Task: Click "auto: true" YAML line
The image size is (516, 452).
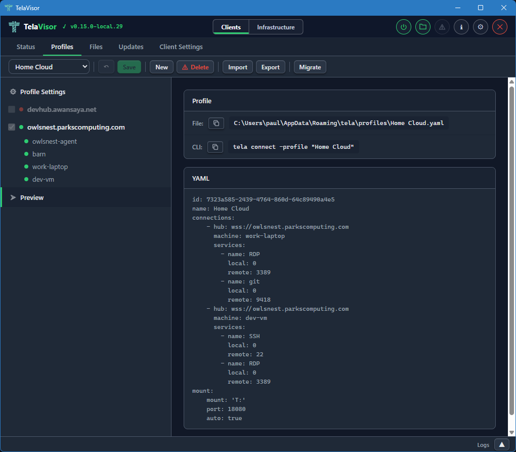Action: pos(224,418)
